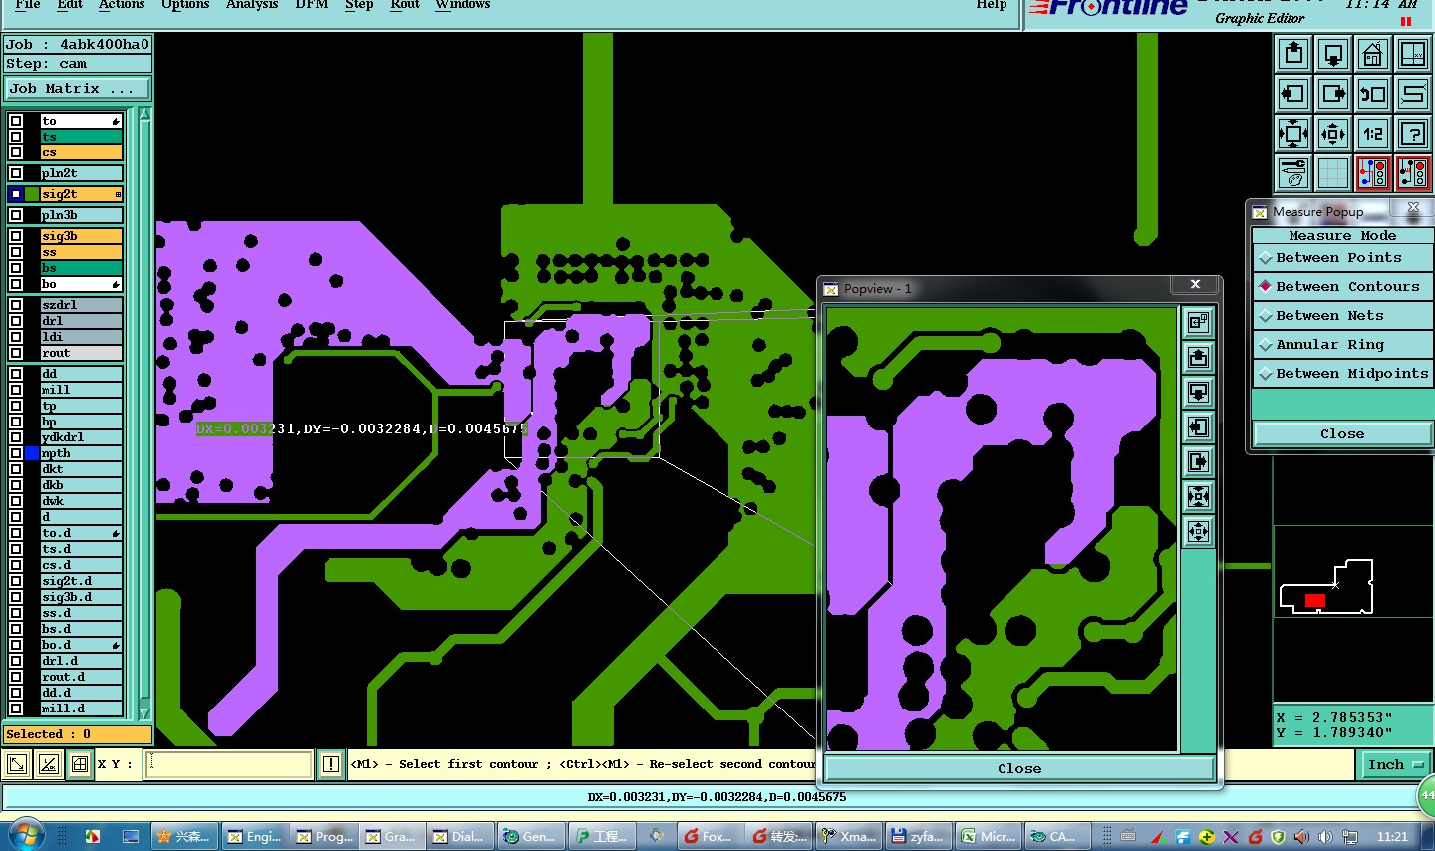Click the zoom out arrows icon
Screen dimensions: 1435x851
pos(1333,134)
